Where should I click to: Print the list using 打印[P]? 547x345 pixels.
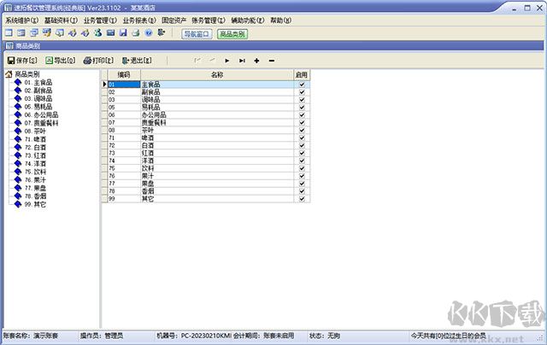pos(98,61)
